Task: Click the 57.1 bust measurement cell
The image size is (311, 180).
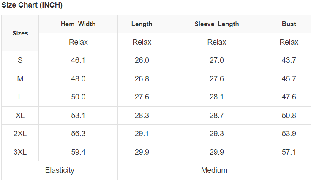Action: coord(289,152)
